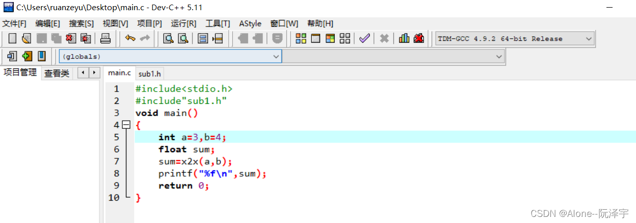This screenshot has height=223, width=636.
Task: Open the 项目[P] menu
Action: [x=149, y=23]
